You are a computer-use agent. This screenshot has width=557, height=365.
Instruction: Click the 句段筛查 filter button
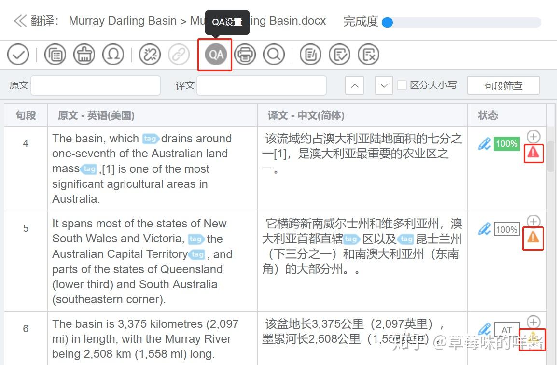(503, 85)
